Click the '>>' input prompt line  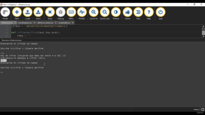[2, 73]
